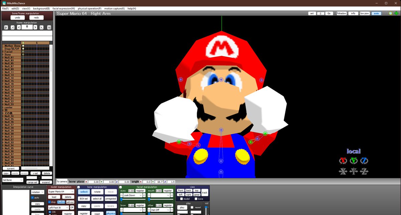Click the blue Z rotation axis icon
The image size is (401, 215).
point(364,161)
